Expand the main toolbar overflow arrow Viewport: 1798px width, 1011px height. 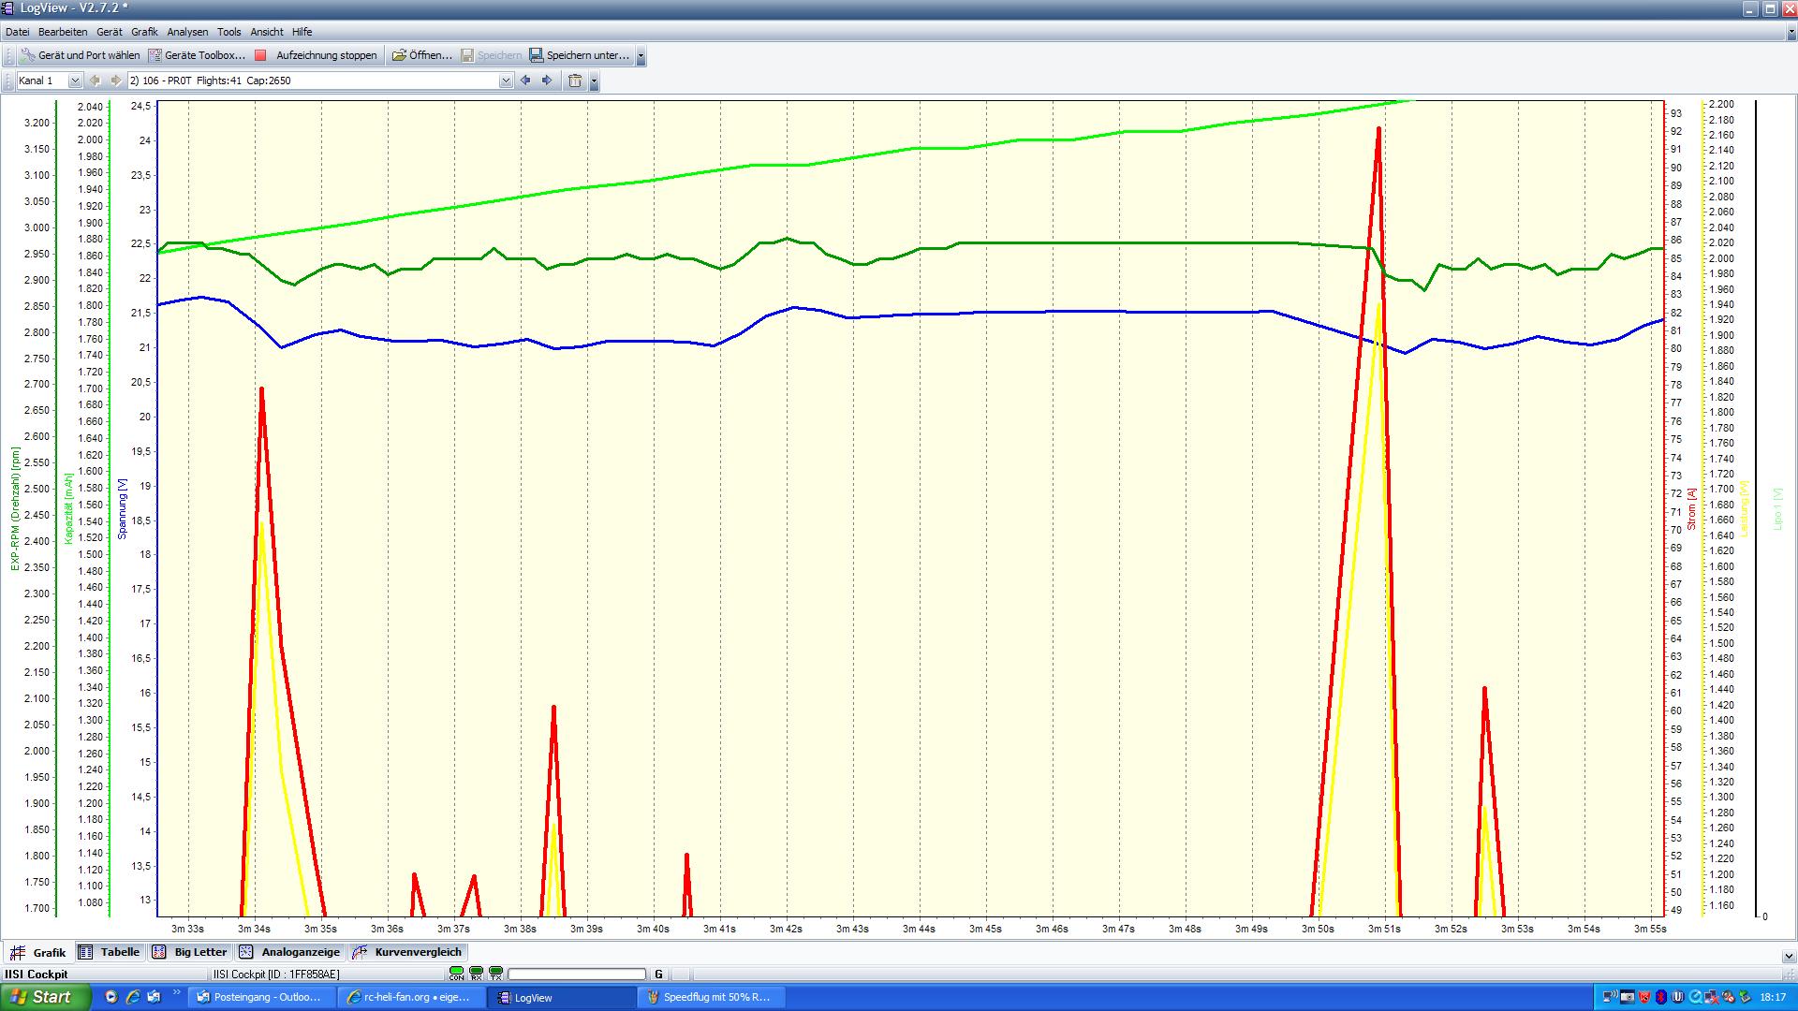point(641,56)
